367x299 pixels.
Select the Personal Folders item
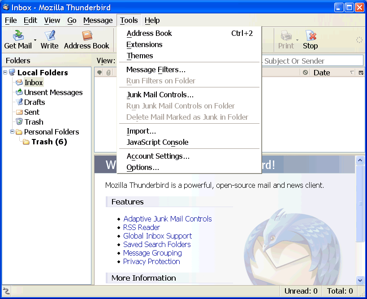[52, 132]
